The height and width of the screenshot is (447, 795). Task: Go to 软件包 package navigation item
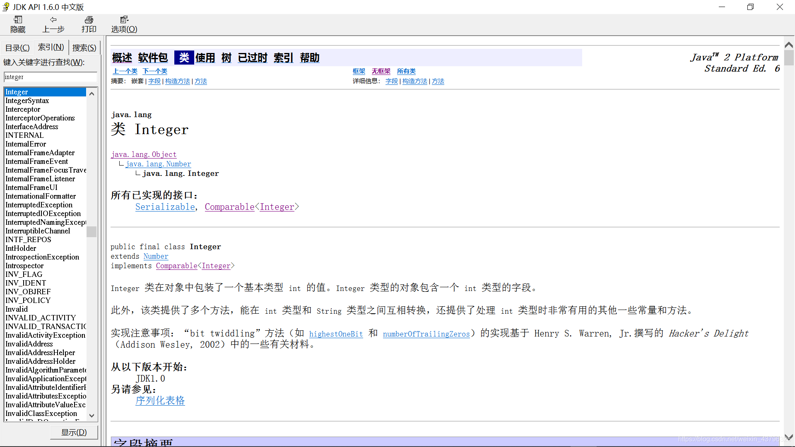[153, 58]
